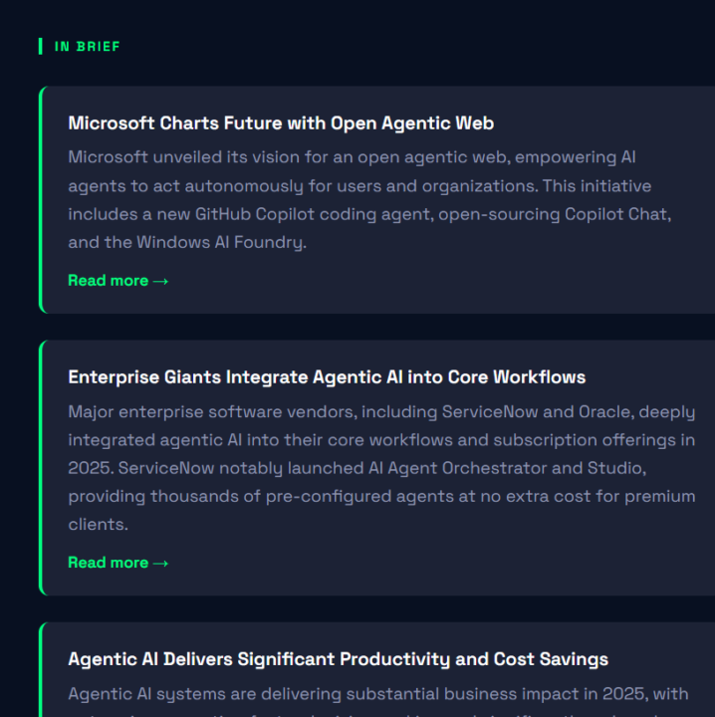Open Read more link under Microsoft Charts Future
The image size is (715, 717).
tap(118, 281)
